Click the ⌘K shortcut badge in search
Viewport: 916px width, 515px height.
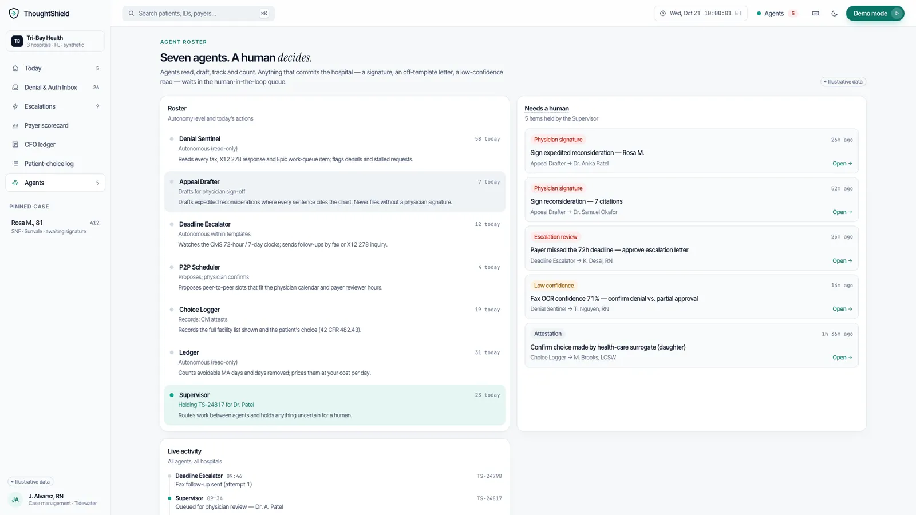pyautogui.click(x=264, y=13)
